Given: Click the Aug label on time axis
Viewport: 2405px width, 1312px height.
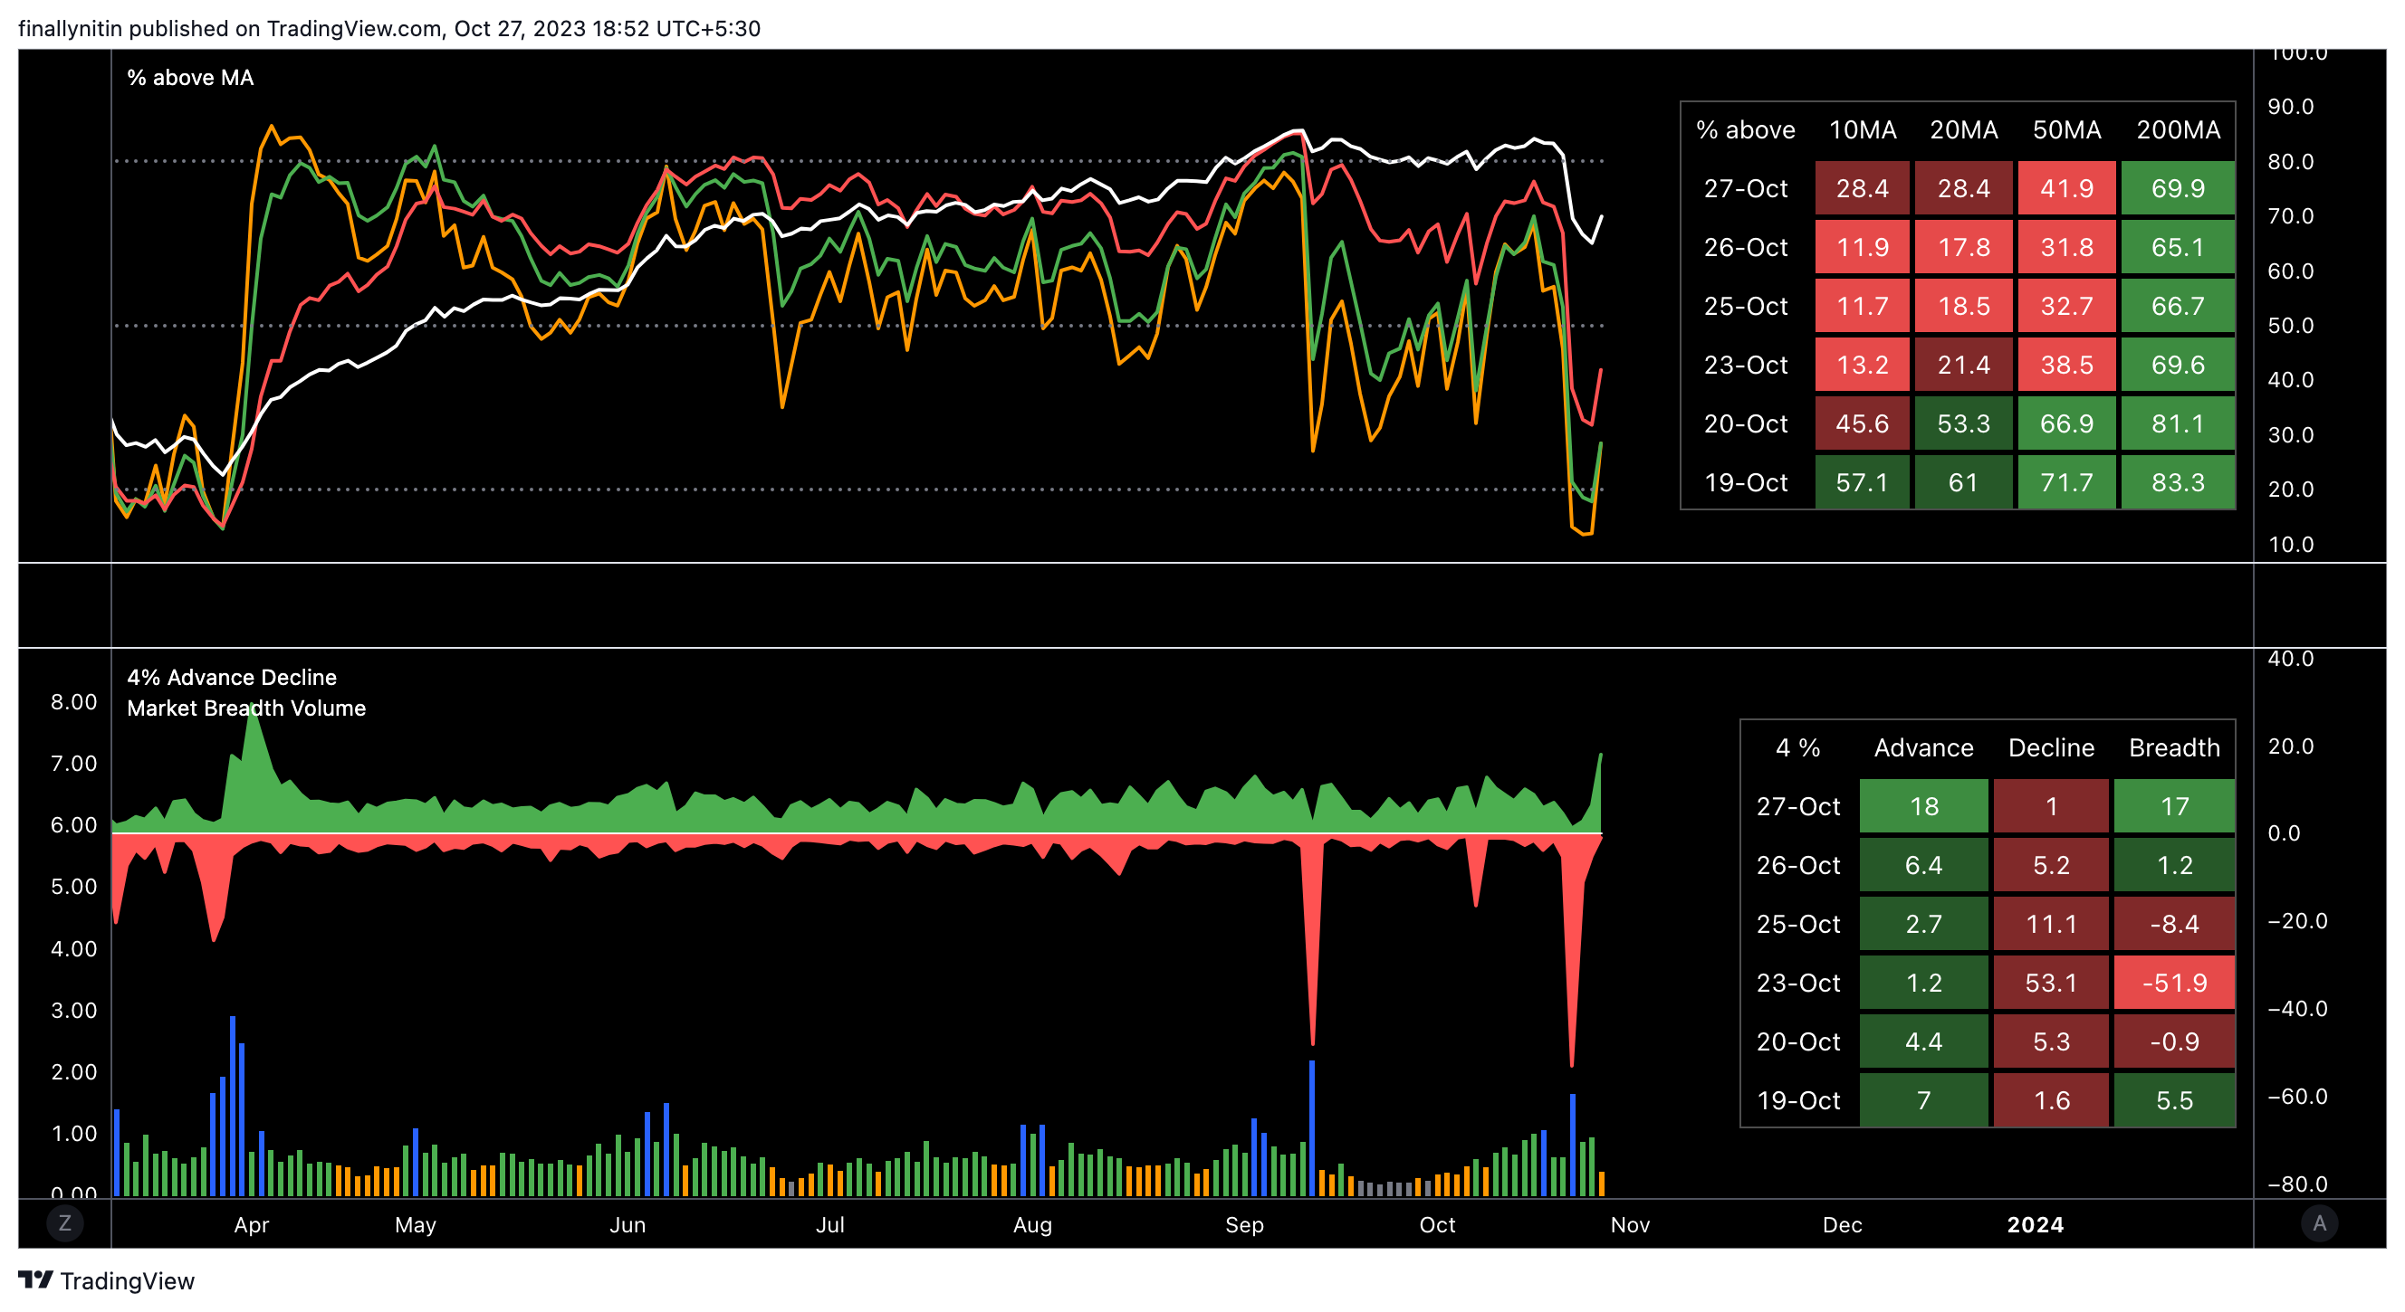Looking at the screenshot, I should pyautogui.click(x=1032, y=1225).
